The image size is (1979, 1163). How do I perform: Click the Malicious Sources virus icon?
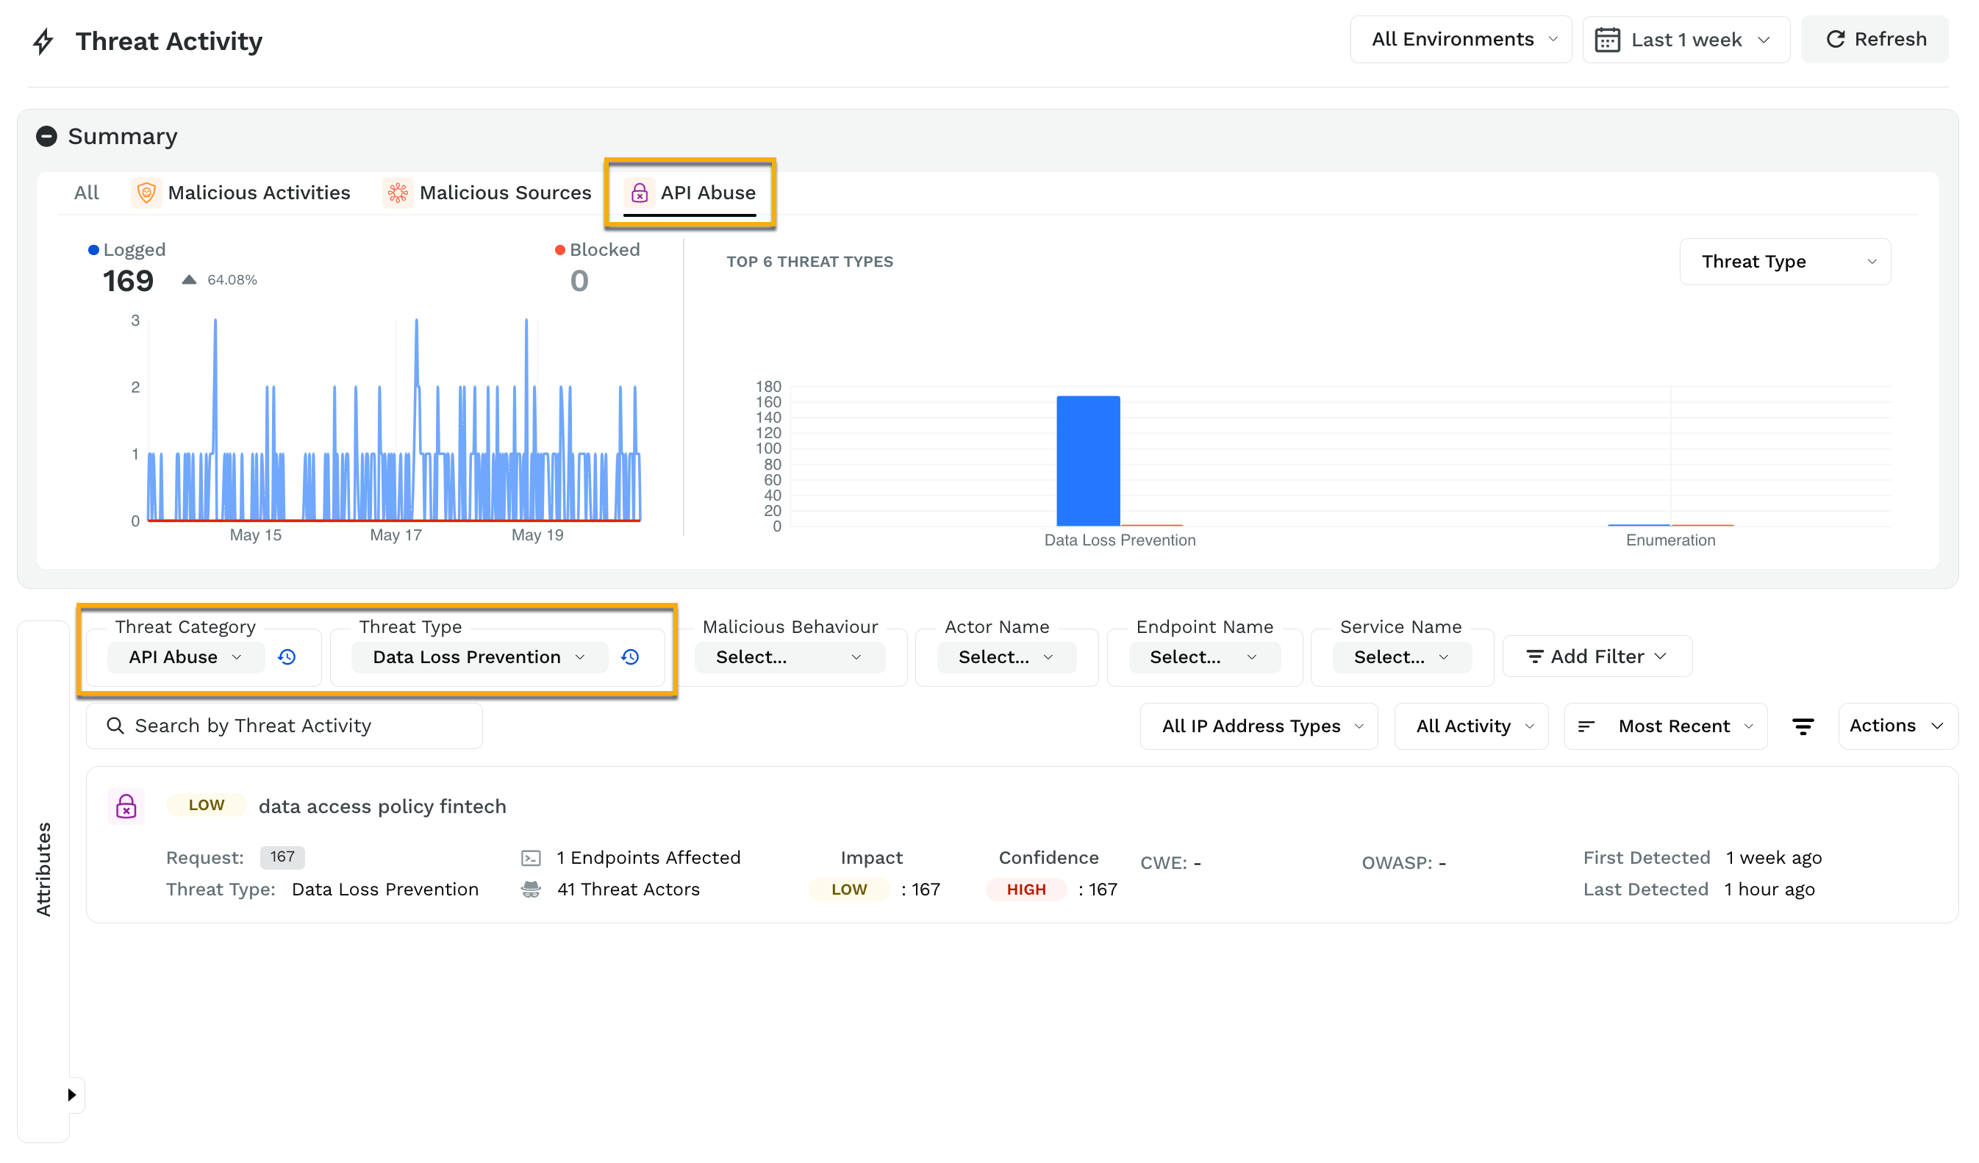click(398, 193)
